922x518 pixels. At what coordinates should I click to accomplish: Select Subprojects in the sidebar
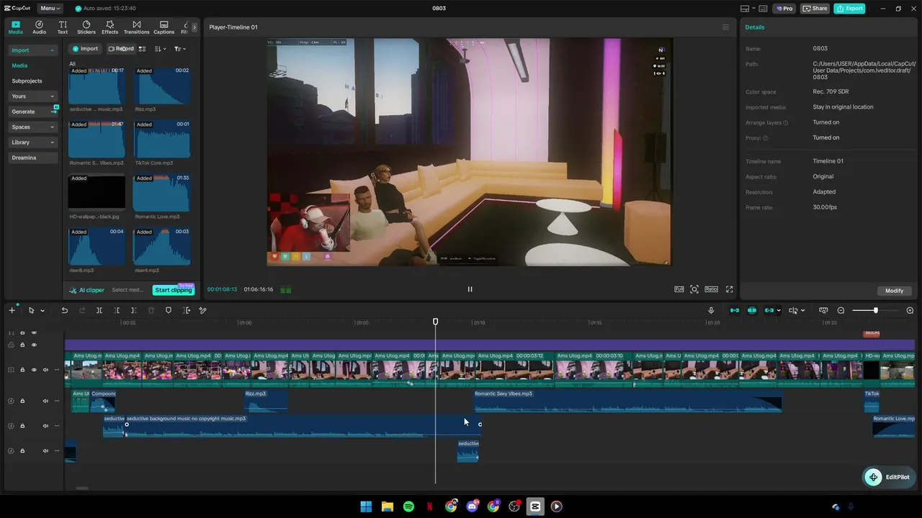click(x=27, y=81)
